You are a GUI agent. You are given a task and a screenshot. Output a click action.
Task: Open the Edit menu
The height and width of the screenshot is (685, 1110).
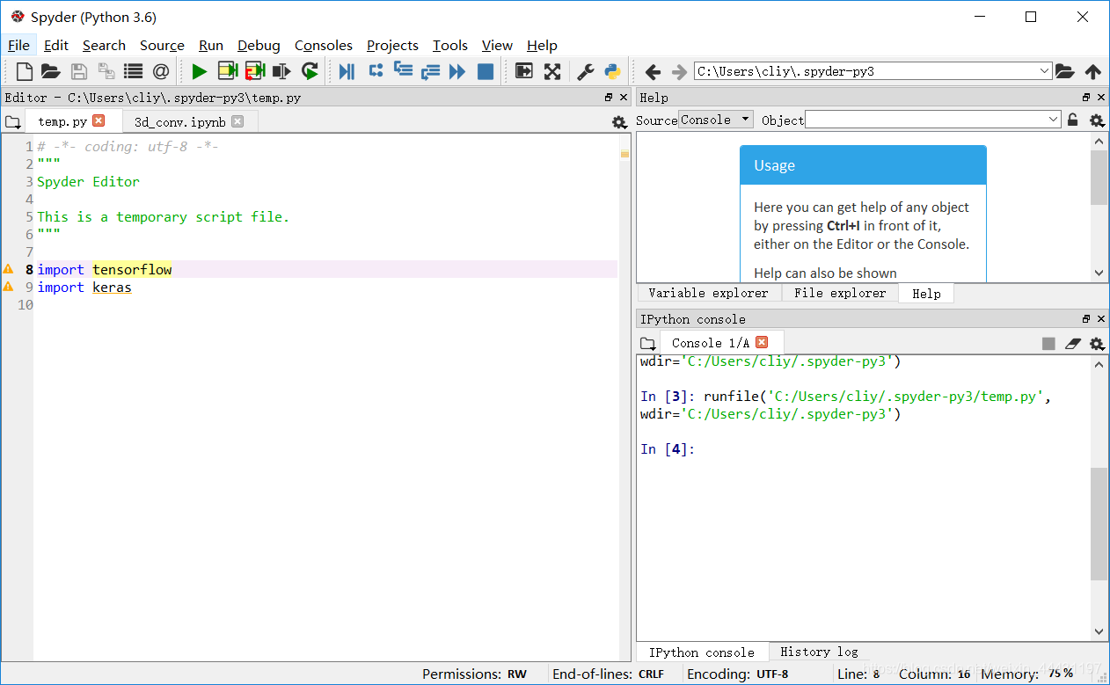56,45
